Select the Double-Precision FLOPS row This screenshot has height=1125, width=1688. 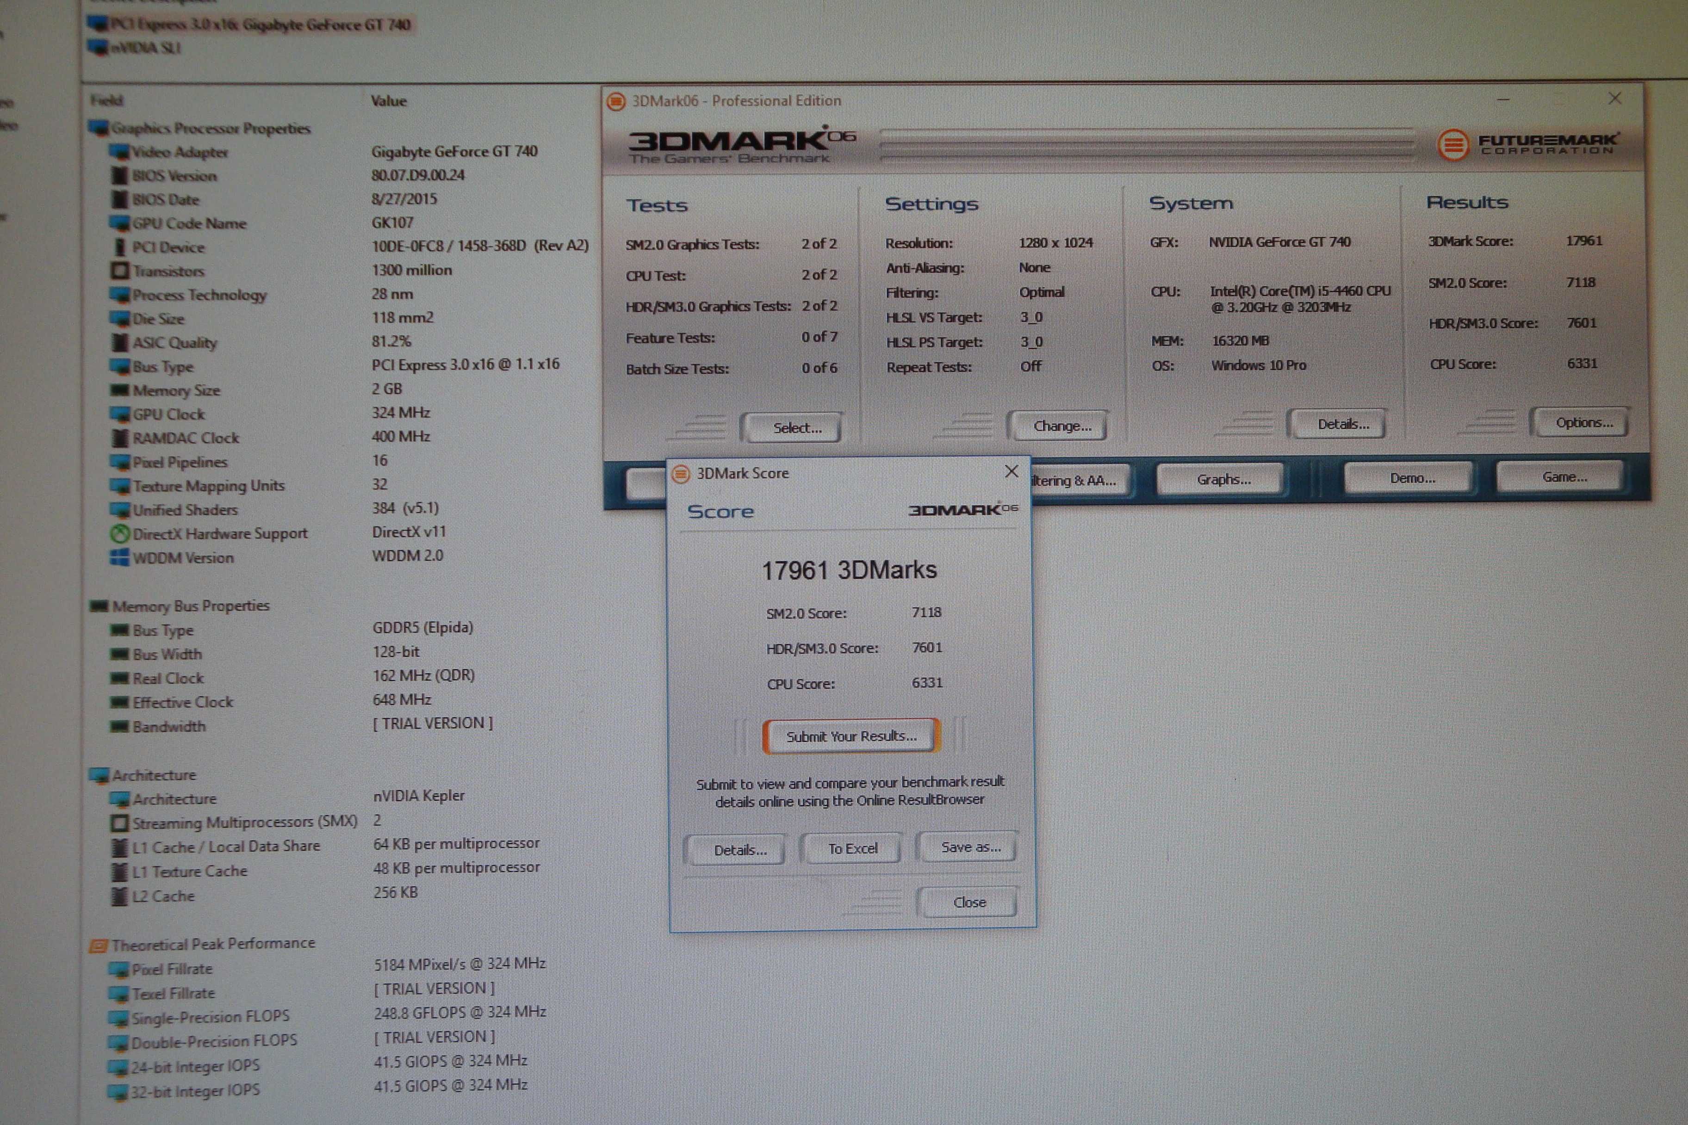click(301, 1039)
